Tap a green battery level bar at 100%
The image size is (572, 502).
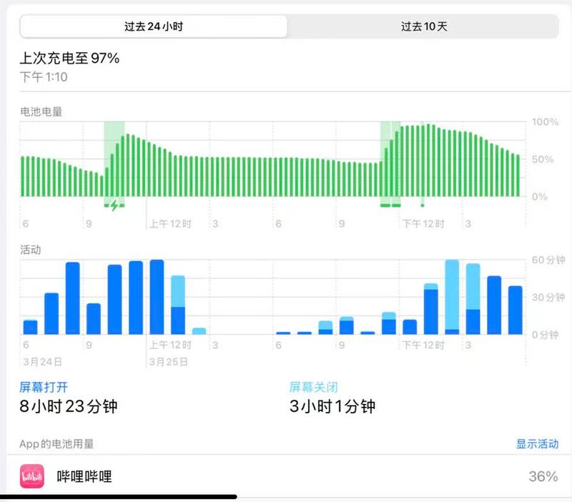click(429, 157)
